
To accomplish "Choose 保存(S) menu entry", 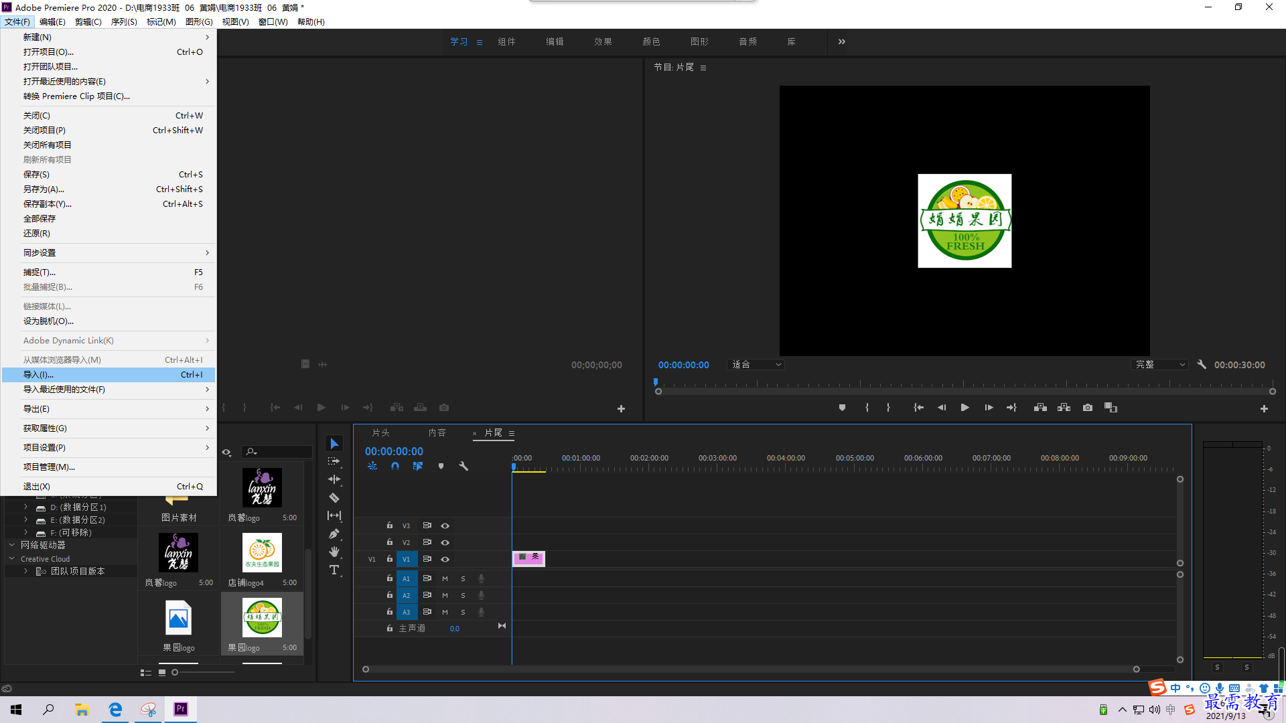I will coord(109,175).
